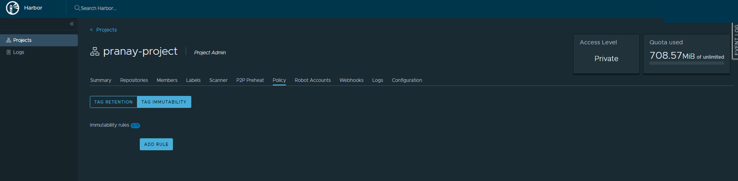Image resolution: width=738 pixels, height=181 pixels.
Task: Switch to the Repositories tab
Action: click(134, 80)
